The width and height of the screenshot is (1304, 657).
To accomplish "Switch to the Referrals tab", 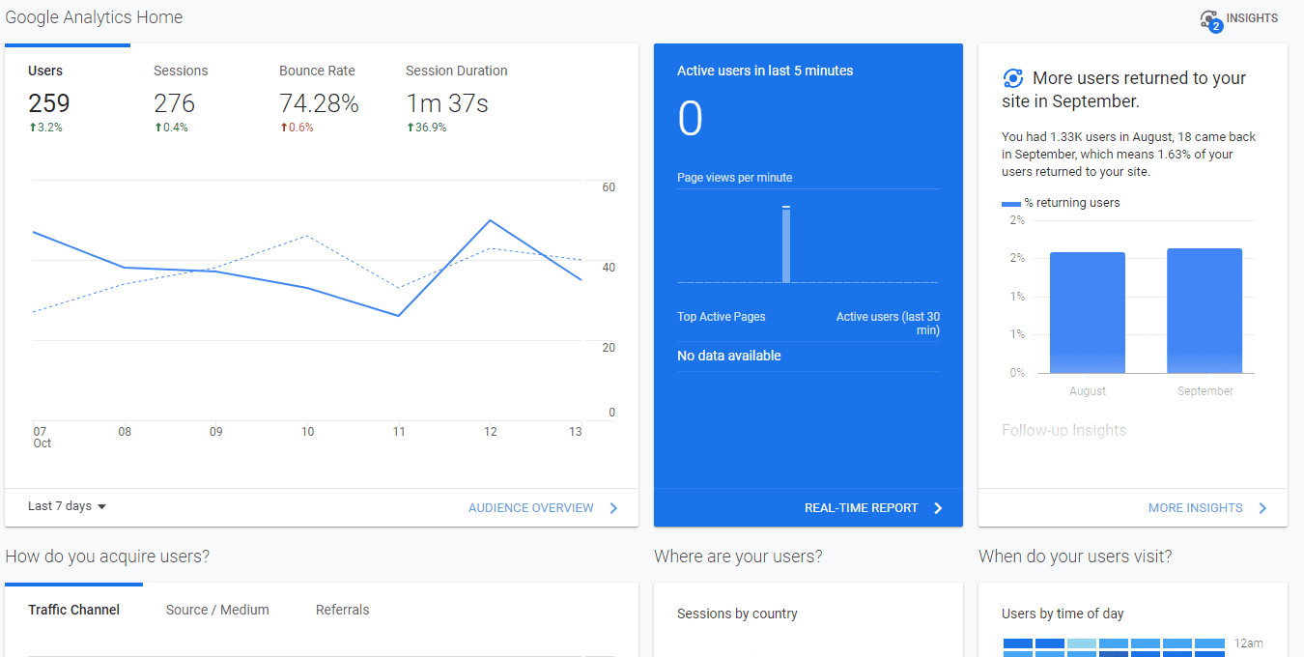I will [343, 610].
